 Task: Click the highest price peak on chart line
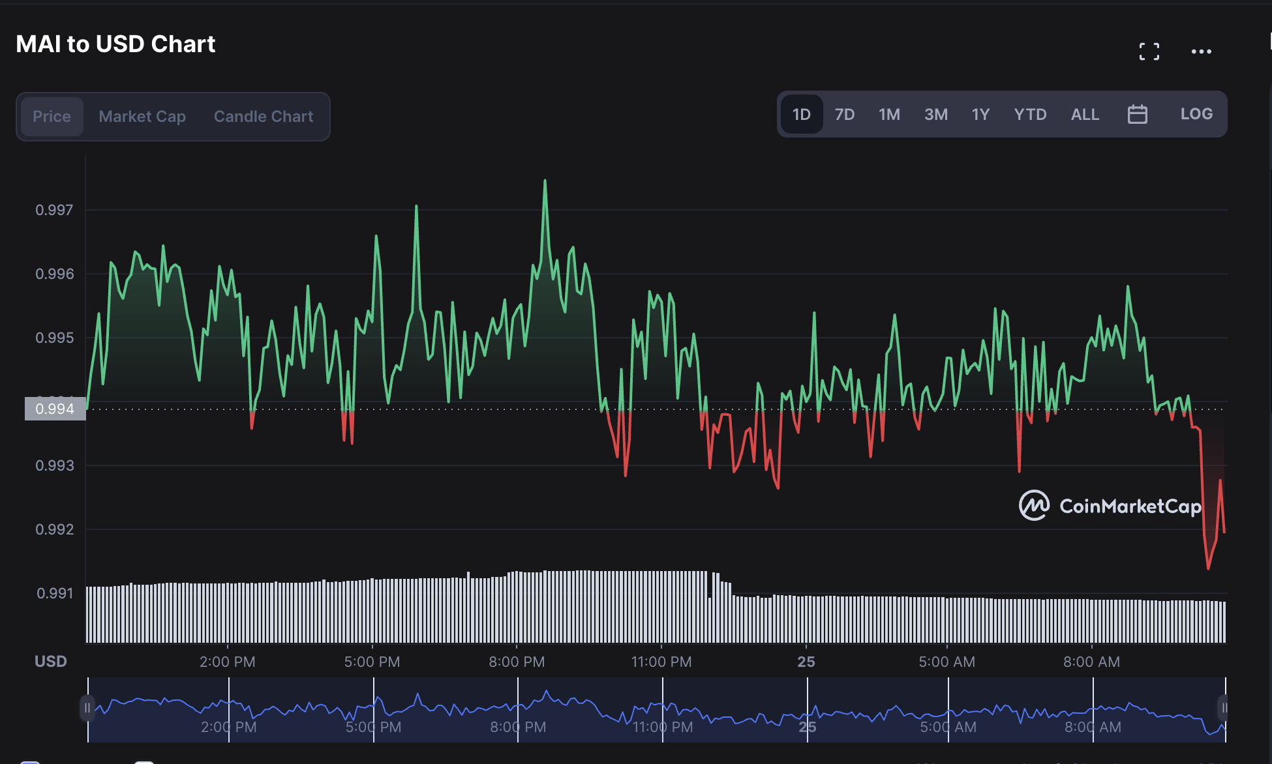click(545, 181)
